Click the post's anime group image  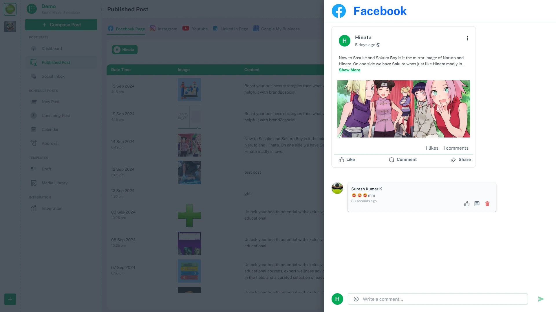(404, 109)
